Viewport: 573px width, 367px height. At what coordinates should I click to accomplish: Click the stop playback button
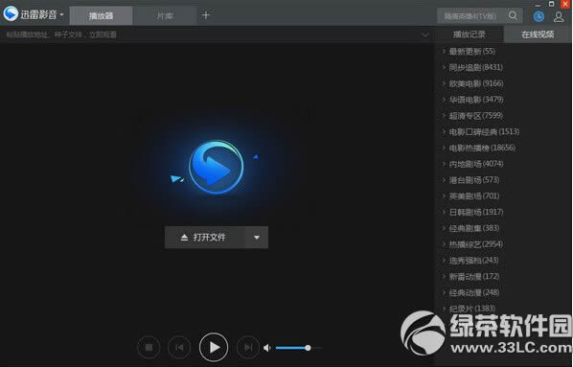(x=149, y=347)
